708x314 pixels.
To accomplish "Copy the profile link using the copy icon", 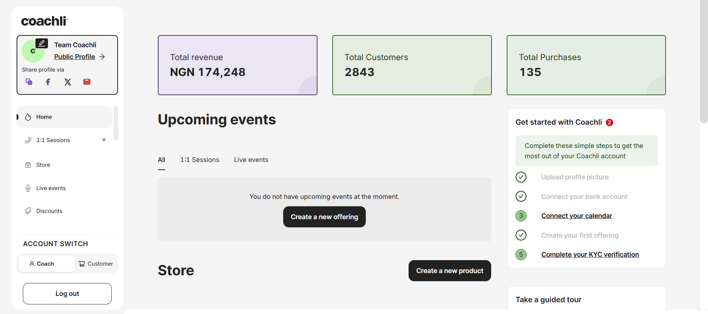I will (x=29, y=82).
